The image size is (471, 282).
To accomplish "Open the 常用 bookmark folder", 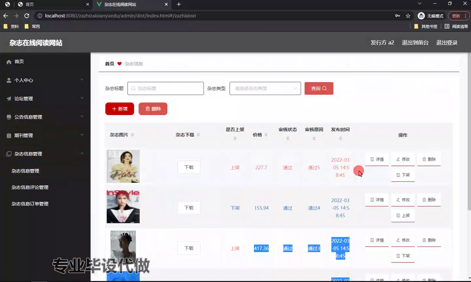I will tap(32, 26).
